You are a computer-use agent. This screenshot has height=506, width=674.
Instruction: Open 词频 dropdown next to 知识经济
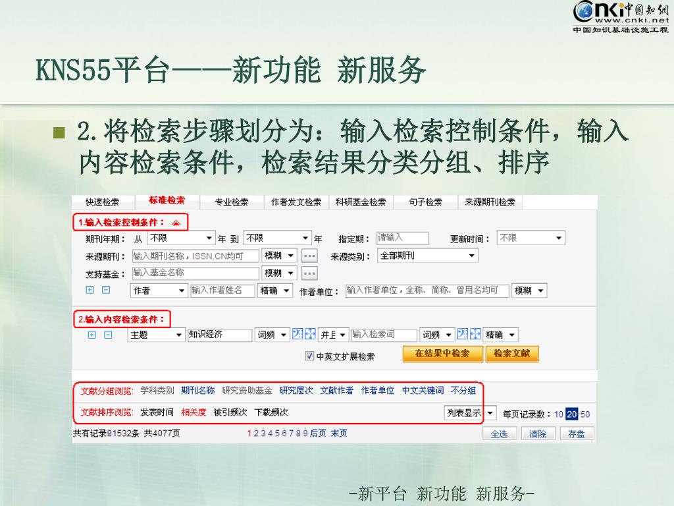click(x=272, y=335)
